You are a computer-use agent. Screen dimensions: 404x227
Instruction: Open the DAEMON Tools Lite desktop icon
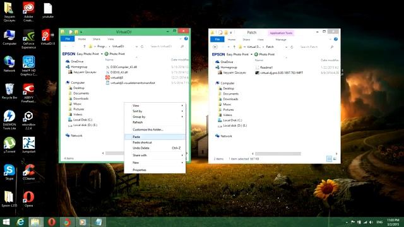click(x=9, y=119)
